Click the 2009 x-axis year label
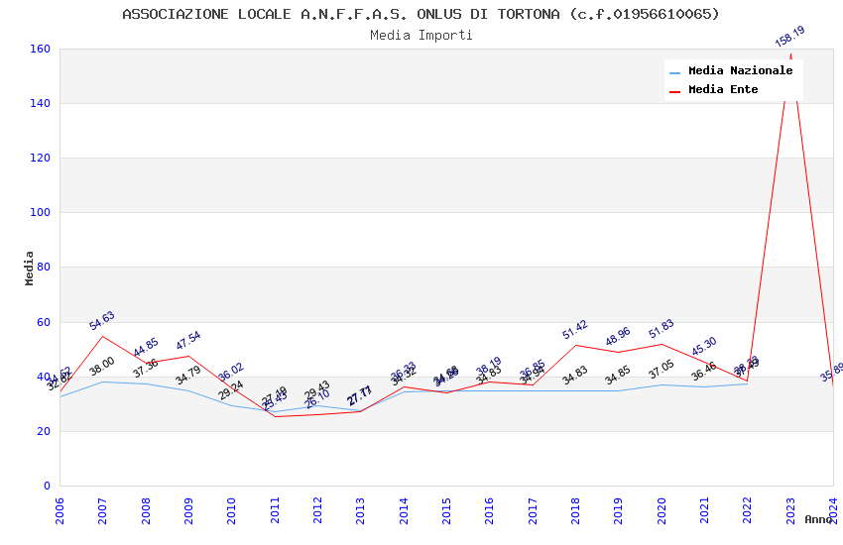This screenshot has width=843, height=545. (188, 510)
